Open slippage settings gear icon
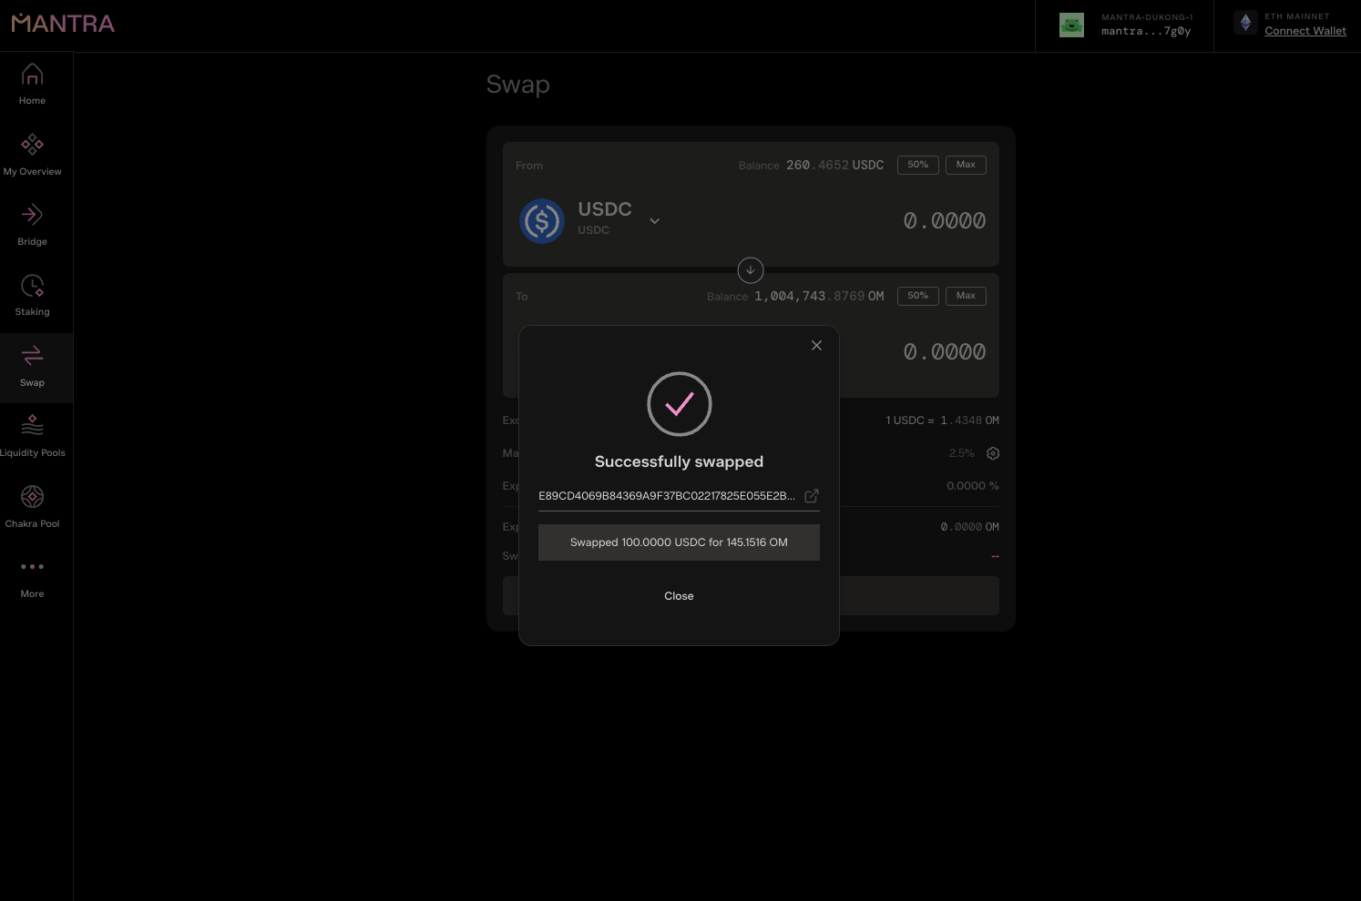 point(993,453)
